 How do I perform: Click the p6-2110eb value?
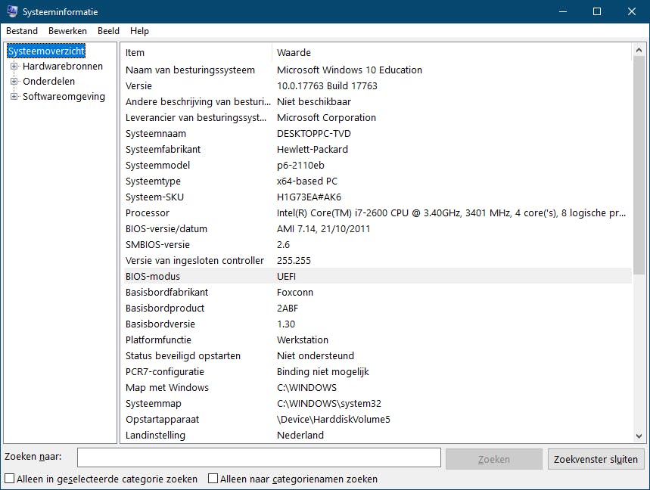[300, 166]
